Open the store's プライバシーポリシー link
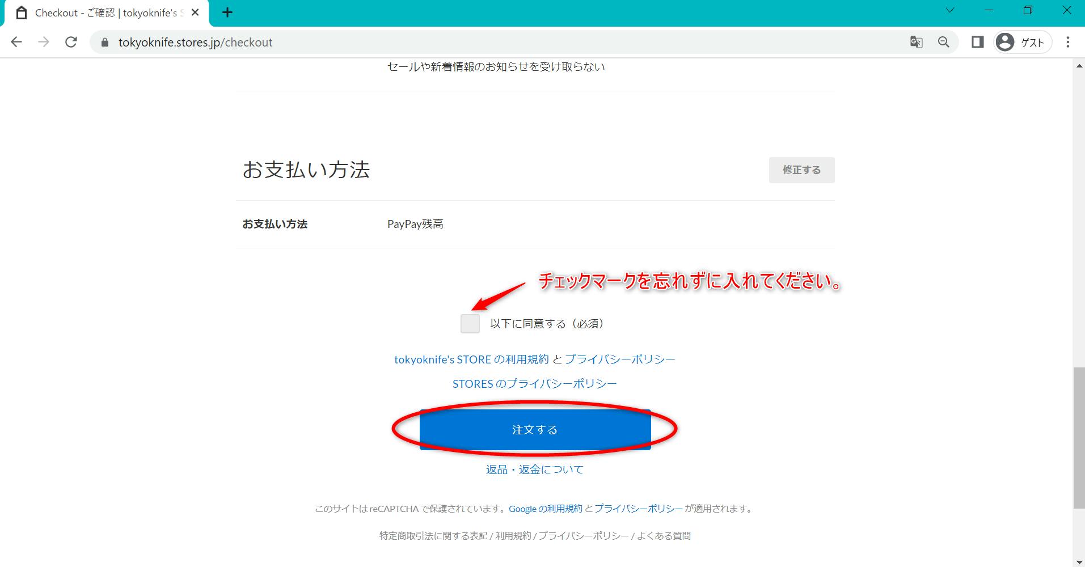 pos(620,359)
